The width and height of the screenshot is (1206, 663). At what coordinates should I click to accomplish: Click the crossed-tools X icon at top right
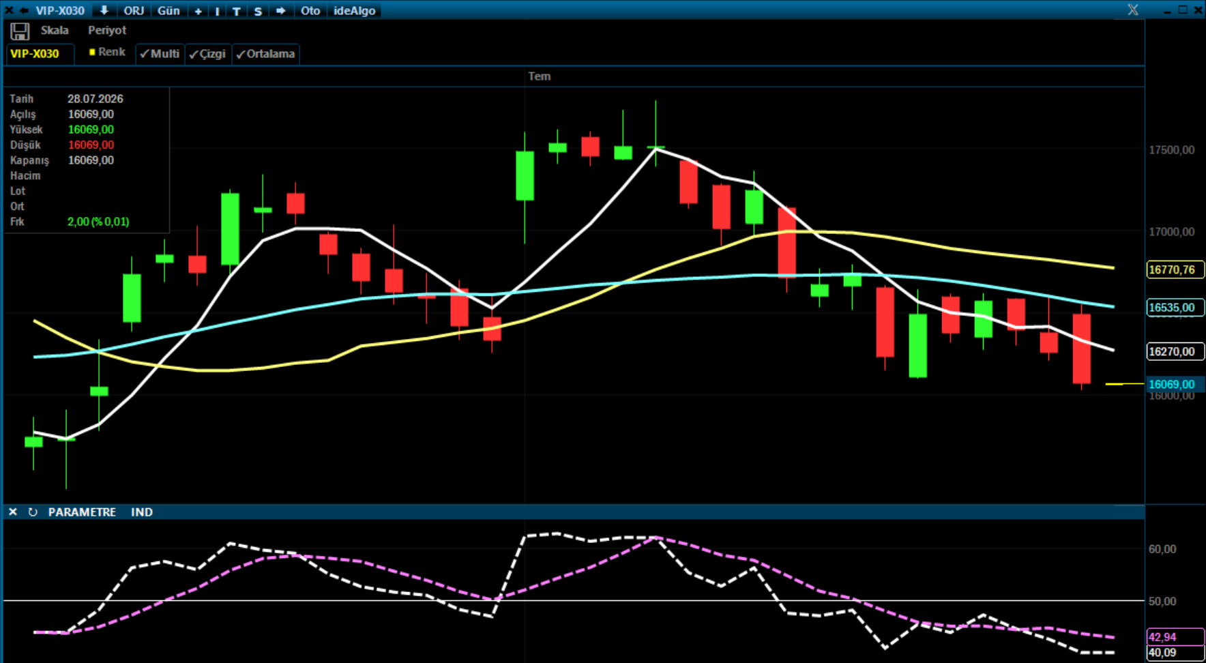click(x=1133, y=10)
